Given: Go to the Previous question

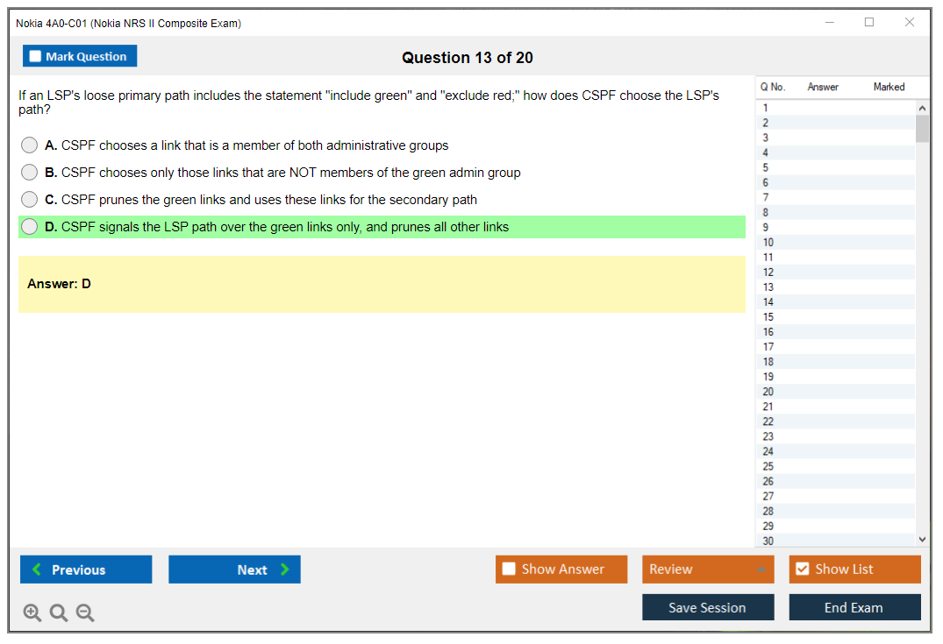Looking at the screenshot, I should pos(86,570).
